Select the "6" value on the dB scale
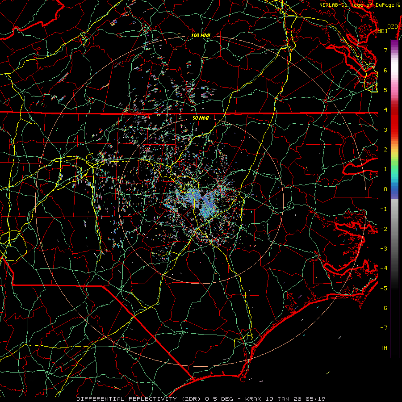The image size is (402, 402). point(385,70)
